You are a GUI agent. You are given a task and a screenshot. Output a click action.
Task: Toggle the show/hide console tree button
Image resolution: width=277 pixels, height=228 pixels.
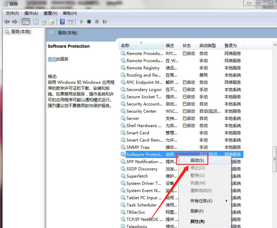(x=26, y=22)
